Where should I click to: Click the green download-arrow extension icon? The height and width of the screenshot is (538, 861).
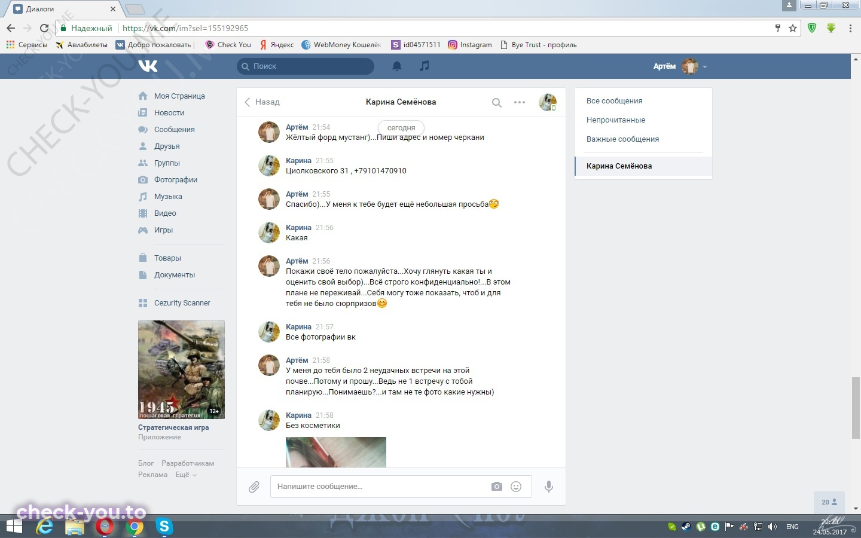[831, 28]
